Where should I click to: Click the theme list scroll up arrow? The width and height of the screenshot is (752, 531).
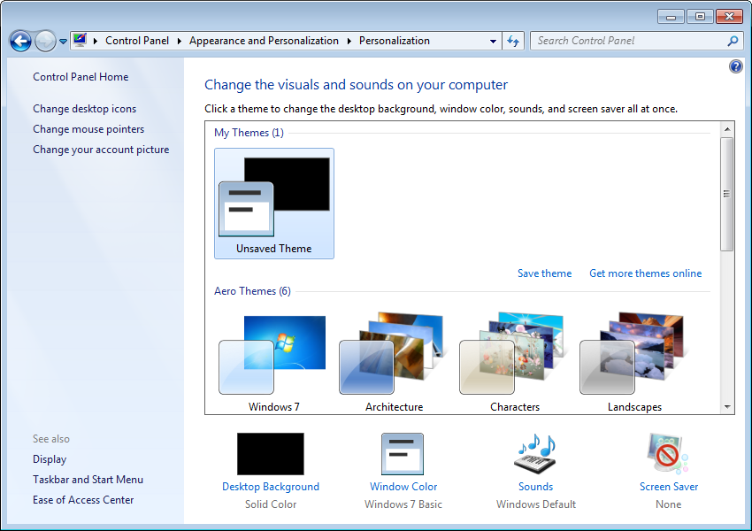click(x=727, y=129)
